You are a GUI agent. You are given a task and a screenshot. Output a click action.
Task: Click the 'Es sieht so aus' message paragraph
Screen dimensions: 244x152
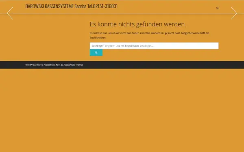[149, 35]
